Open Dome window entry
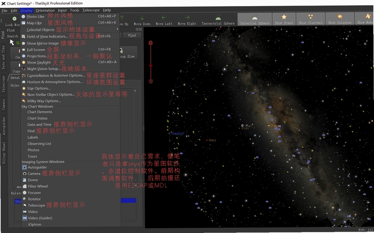The height and width of the screenshot is (233, 374). click(x=33, y=180)
